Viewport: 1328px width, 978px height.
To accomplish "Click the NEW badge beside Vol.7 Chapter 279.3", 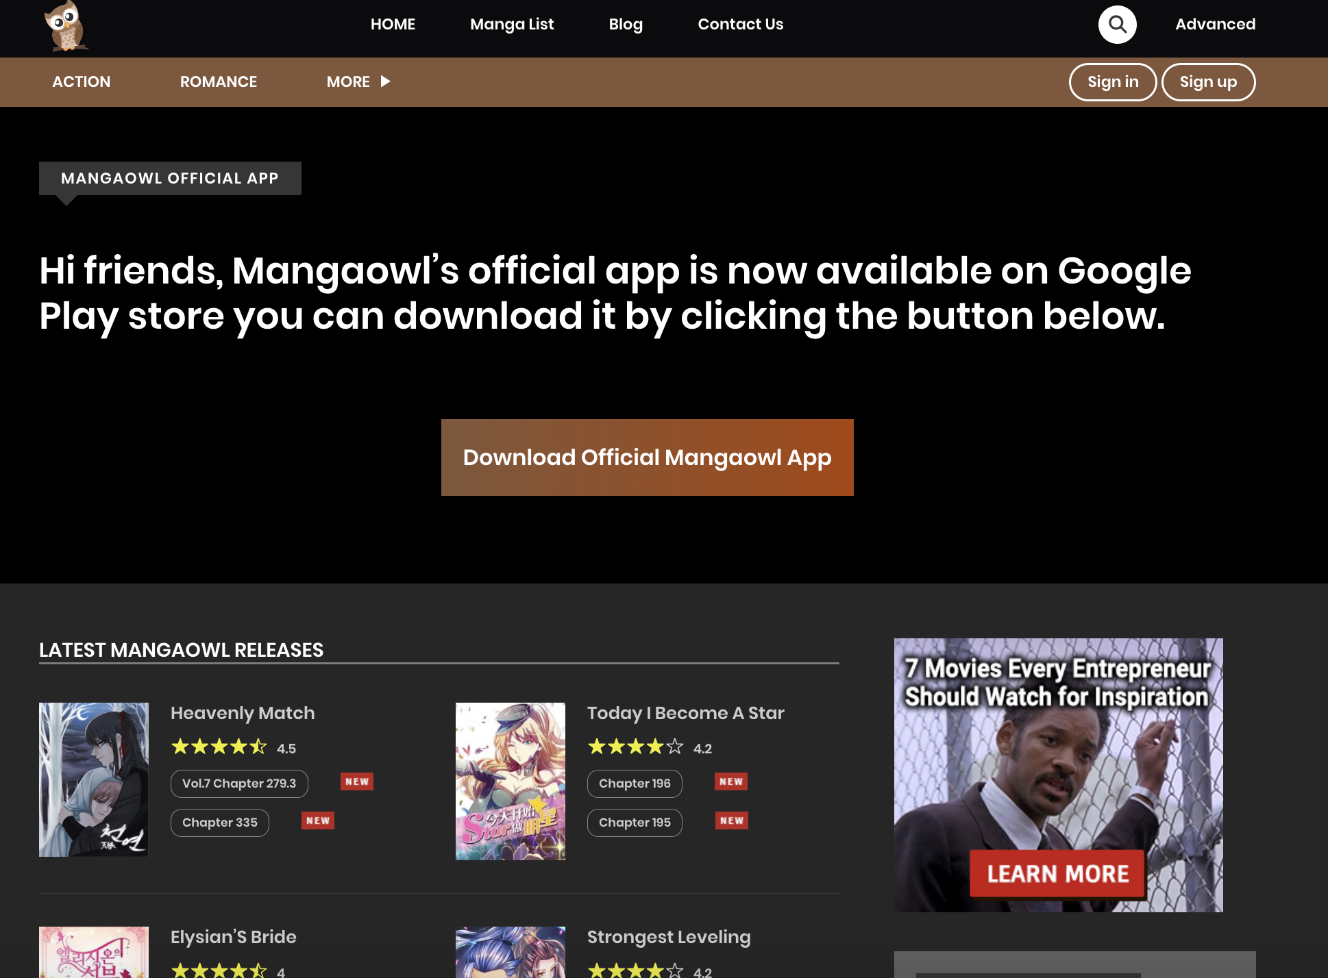I will click(x=357, y=782).
